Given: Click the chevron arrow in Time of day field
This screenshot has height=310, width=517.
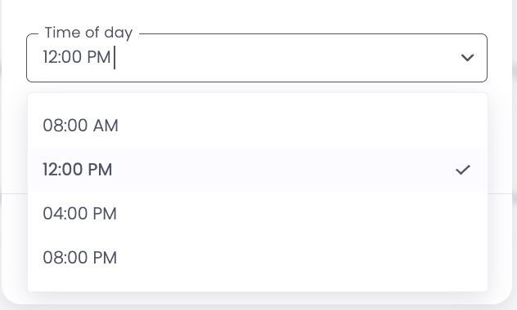Looking at the screenshot, I should [467, 58].
